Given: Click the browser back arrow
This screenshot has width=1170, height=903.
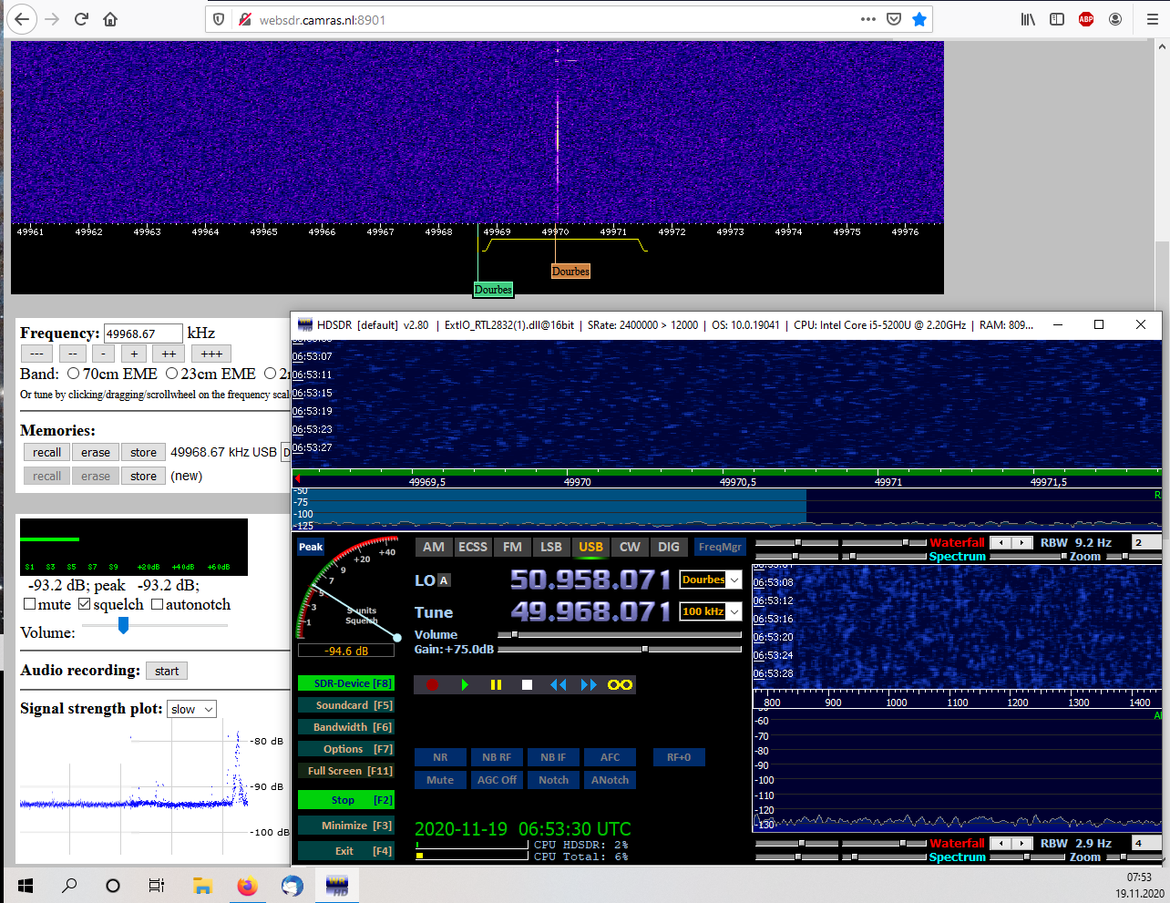Looking at the screenshot, I should click(22, 19).
